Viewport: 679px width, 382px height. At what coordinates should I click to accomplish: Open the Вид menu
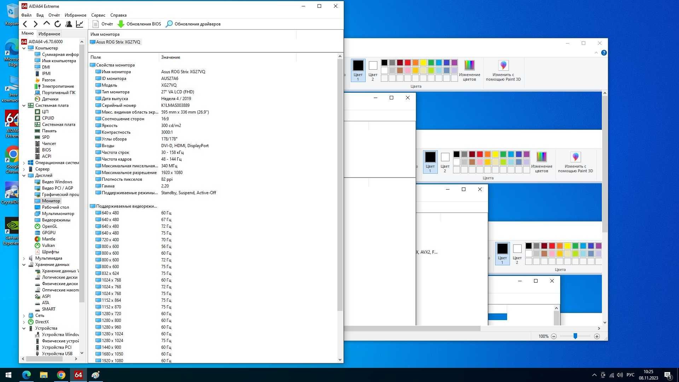pyautogui.click(x=40, y=15)
